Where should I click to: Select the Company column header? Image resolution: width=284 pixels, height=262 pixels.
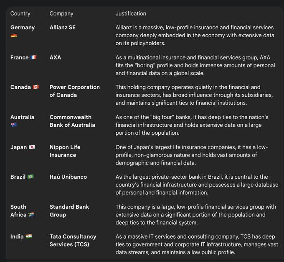point(61,13)
